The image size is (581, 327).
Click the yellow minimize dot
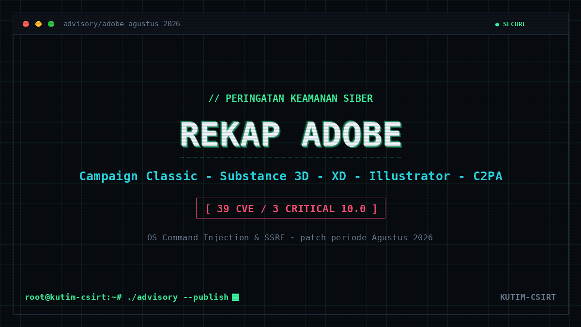38,24
